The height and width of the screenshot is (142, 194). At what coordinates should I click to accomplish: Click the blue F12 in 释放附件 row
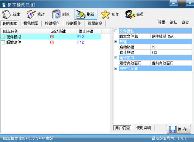click(81, 42)
